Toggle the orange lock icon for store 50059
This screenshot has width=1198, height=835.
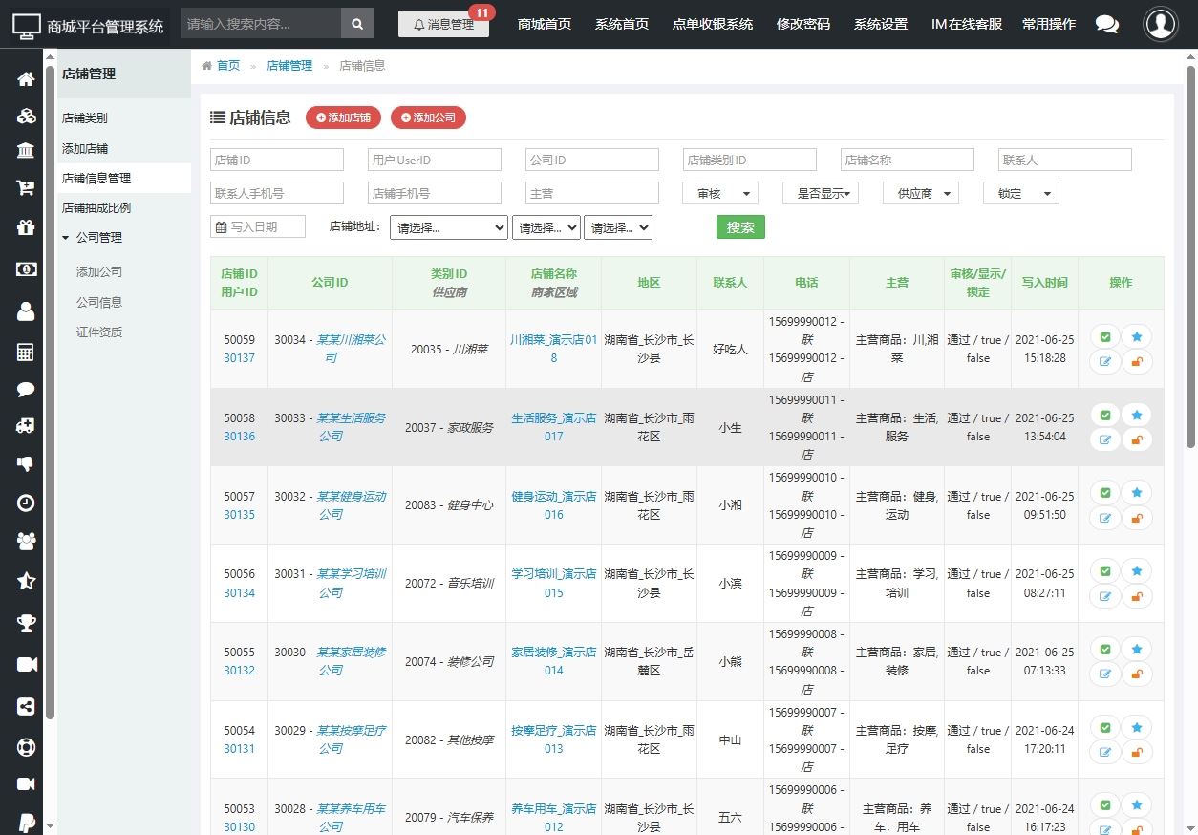click(x=1137, y=362)
